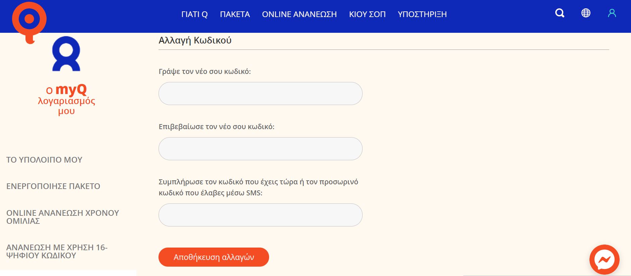Open ΑΝΑΝΕΩΣΗ ΜΕ ΧΡΗΣΗ 16-ΨΗΦΙΟΥ ΚΩΔΙΚΟΥ link

[57, 251]
